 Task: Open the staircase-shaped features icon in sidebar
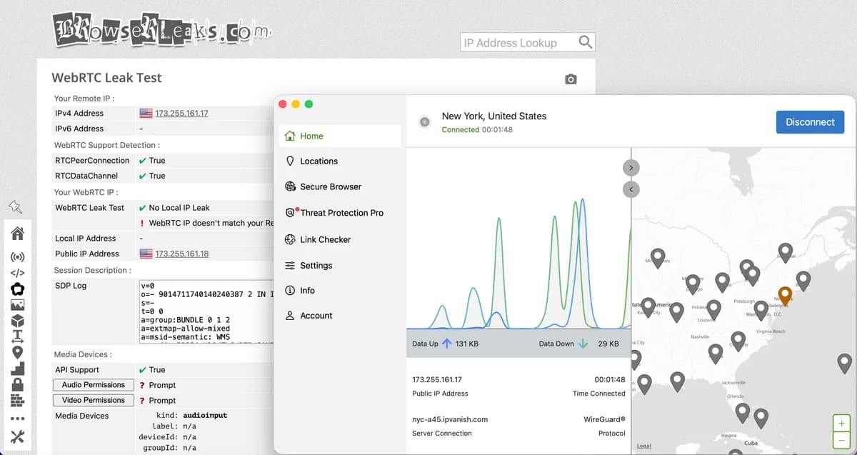click(x=18, y=368)
